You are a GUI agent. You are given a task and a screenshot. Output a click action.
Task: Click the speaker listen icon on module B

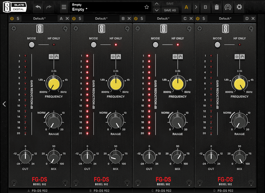click(113, 56)
